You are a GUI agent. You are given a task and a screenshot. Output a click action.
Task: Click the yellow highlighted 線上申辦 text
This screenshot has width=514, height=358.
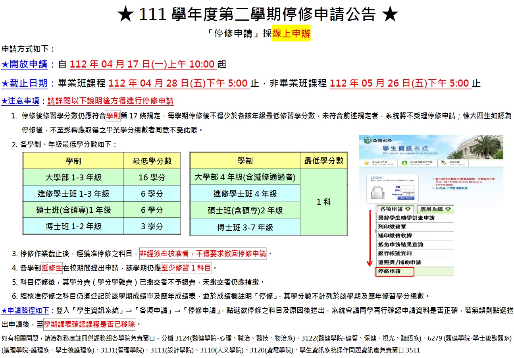(x=291, y=34)
